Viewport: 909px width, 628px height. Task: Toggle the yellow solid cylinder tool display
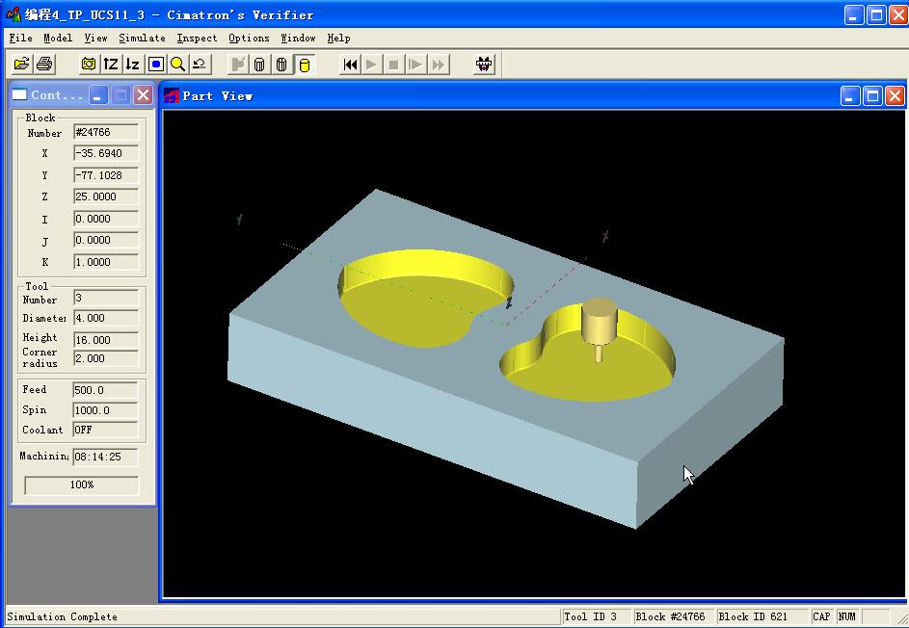[x=304, y=65]
